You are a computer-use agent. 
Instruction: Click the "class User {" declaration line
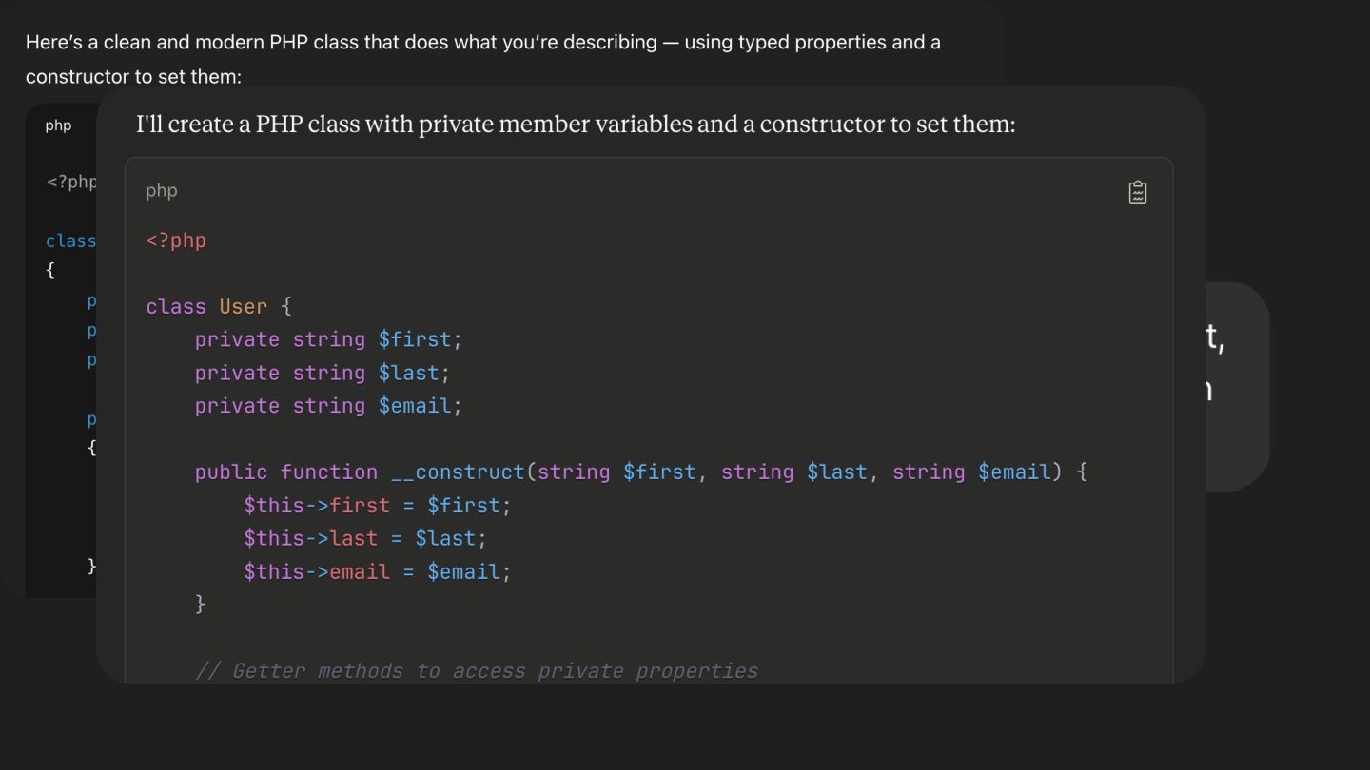pos(219,307)
